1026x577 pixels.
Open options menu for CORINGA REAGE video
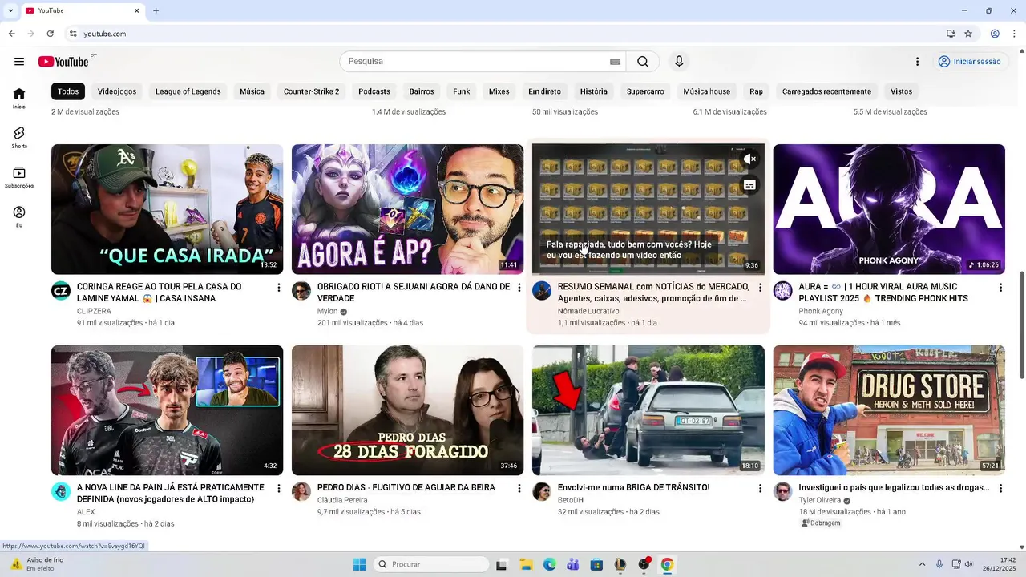[x=279, y=288]
